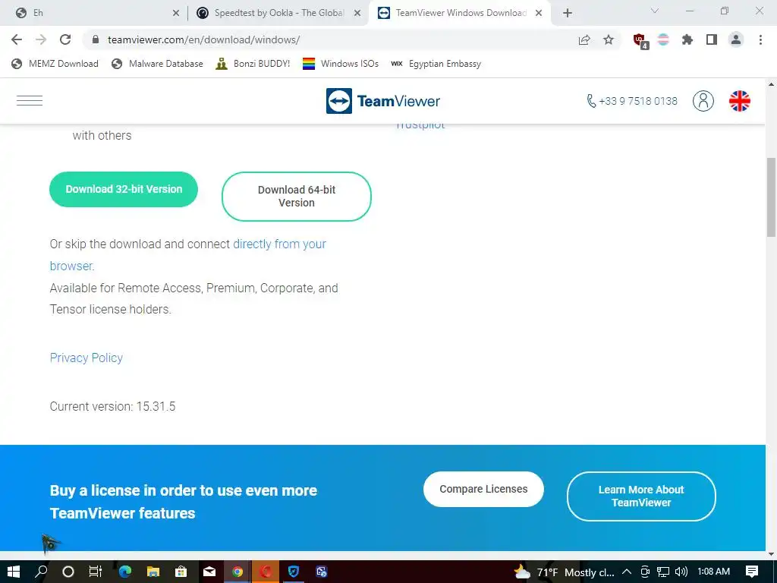Image resolution: width=777 pixels, height=583 pixels.
Task: Open the Extensions puzzle-piece menu
Action: pyautogui.click(x=687, y=39)
